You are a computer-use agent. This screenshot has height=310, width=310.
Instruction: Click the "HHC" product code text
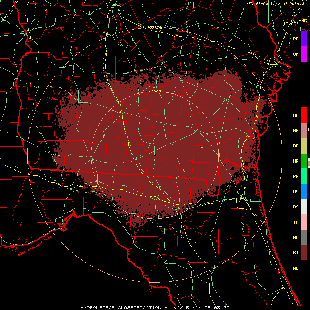302,21
